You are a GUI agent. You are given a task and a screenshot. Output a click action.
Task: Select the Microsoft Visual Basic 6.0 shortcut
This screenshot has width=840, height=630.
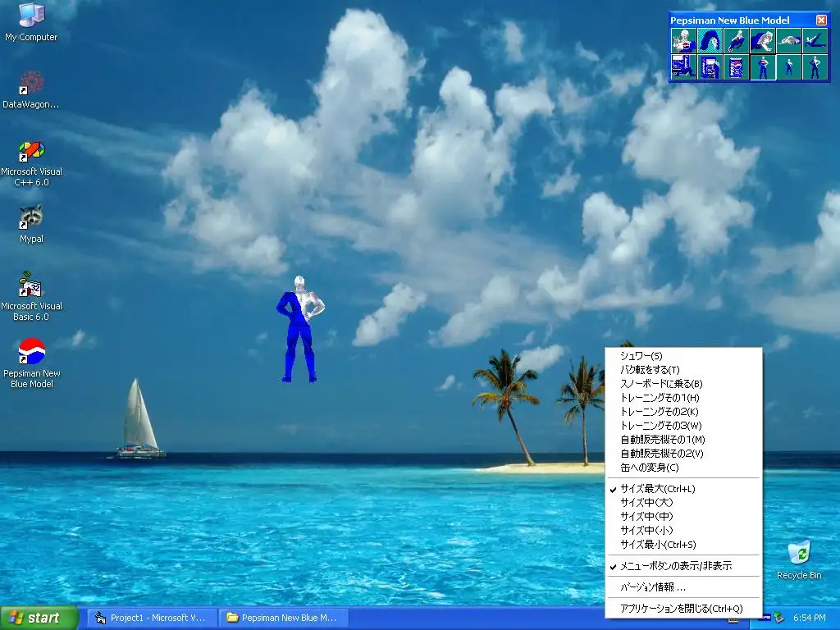31,297
